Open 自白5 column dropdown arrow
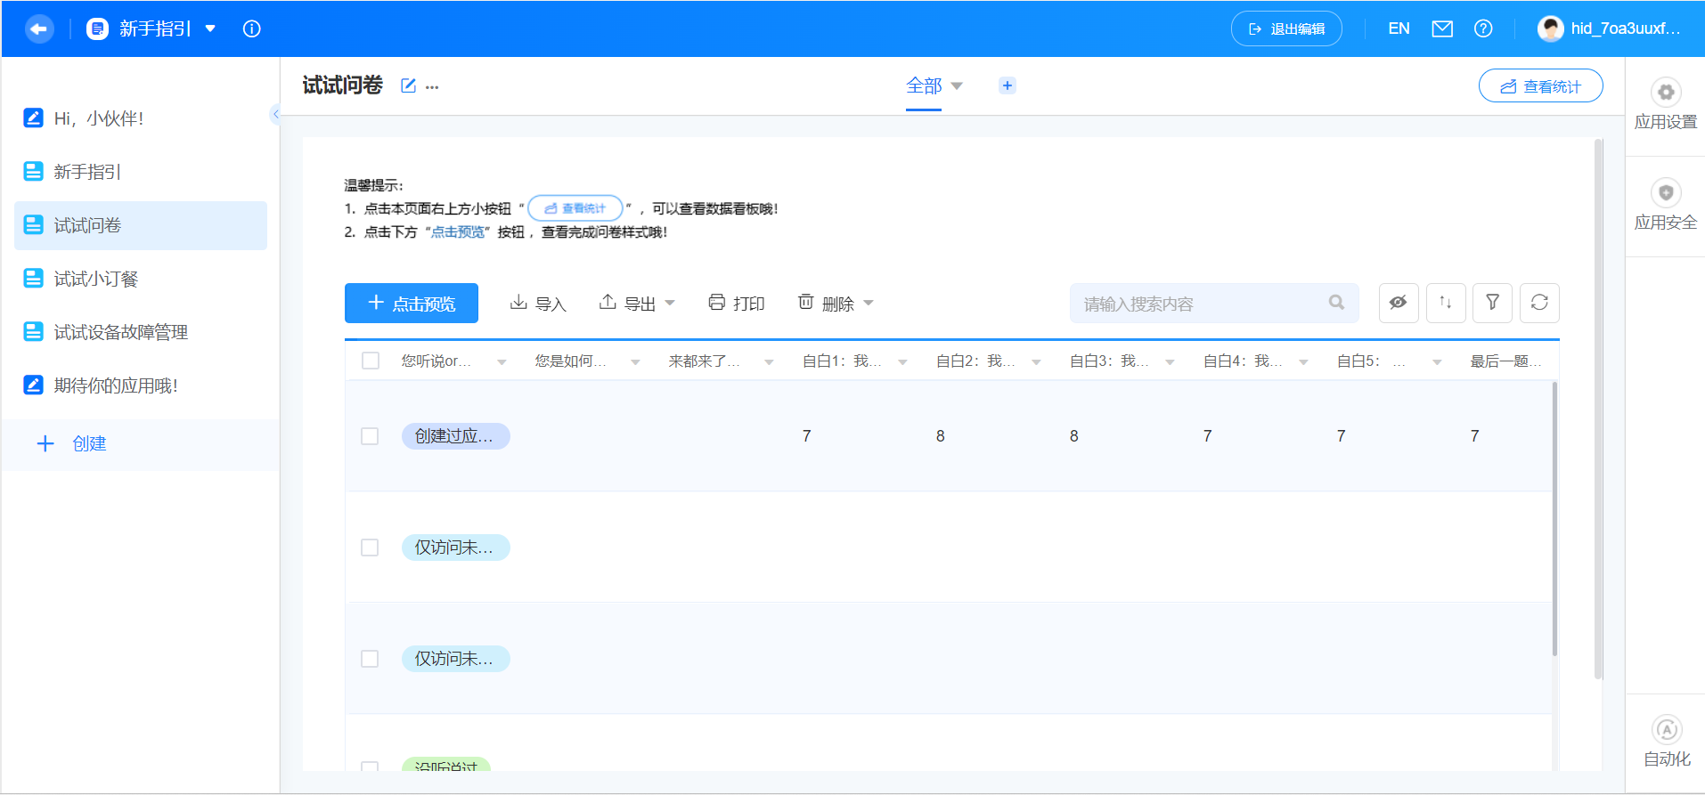Screen dimensions: 1705x795 point(1437,362)
